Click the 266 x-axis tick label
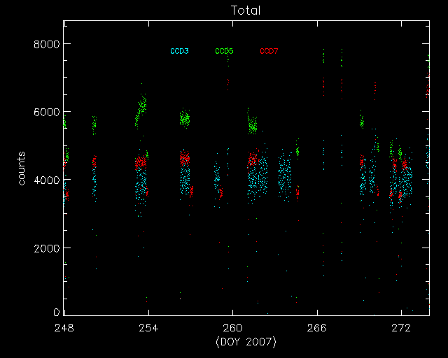This screenshot has height=358, width=448. [317, 328]
